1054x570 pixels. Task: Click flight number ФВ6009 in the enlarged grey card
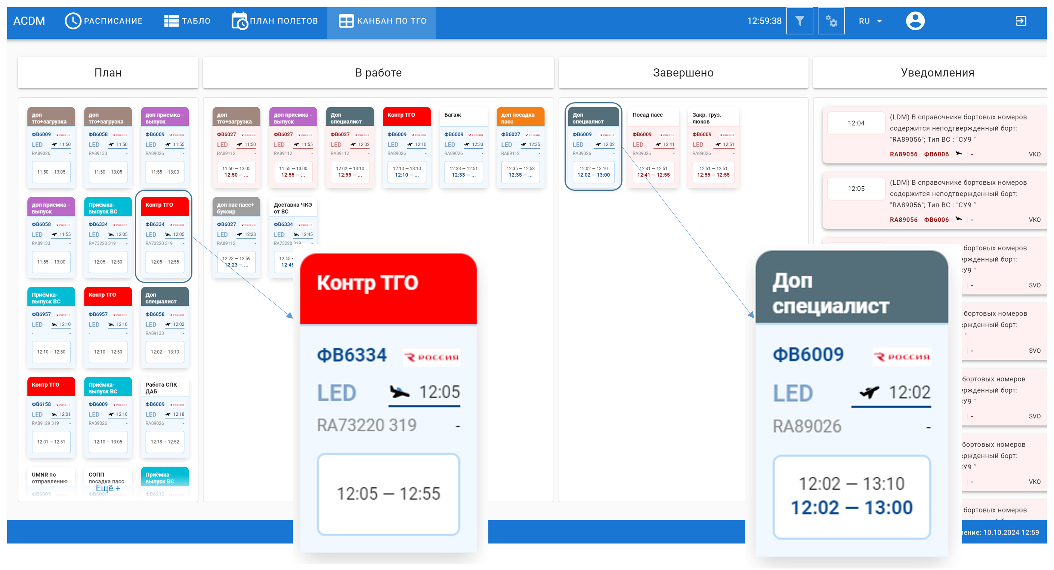808,354
